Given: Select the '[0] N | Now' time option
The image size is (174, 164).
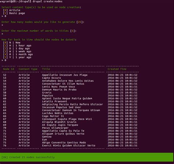Looking at the screenshot, I should point(12,42).
